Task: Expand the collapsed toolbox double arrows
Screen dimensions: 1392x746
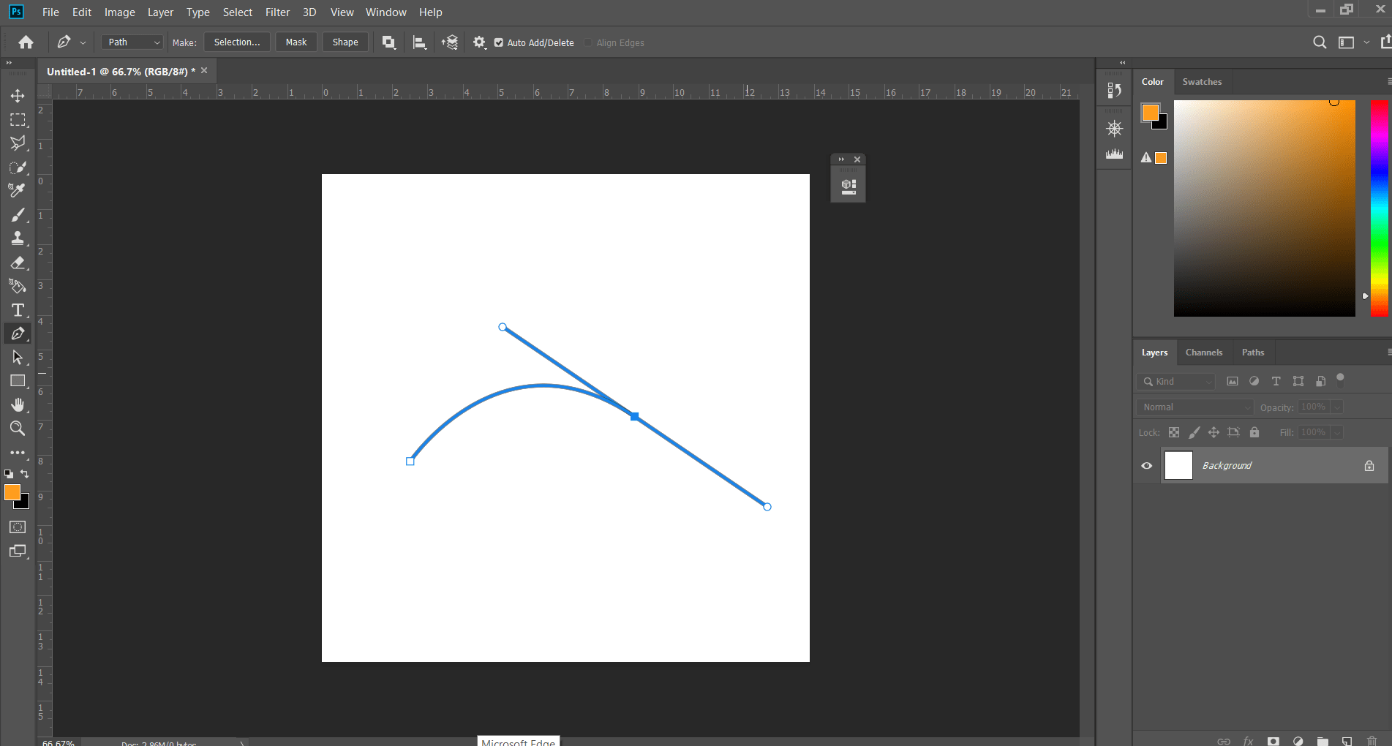Action: pyautogui.click(x=10, y=63)
